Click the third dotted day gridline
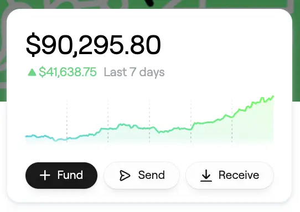 click(149, 120)
